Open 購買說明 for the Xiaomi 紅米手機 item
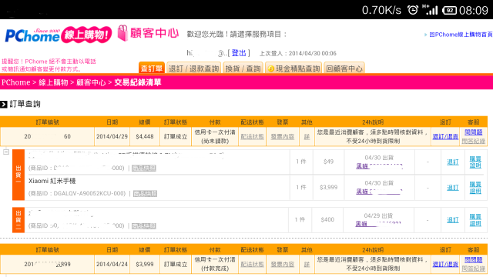Screen dimensions: 493x277 (x=475, y=188)
